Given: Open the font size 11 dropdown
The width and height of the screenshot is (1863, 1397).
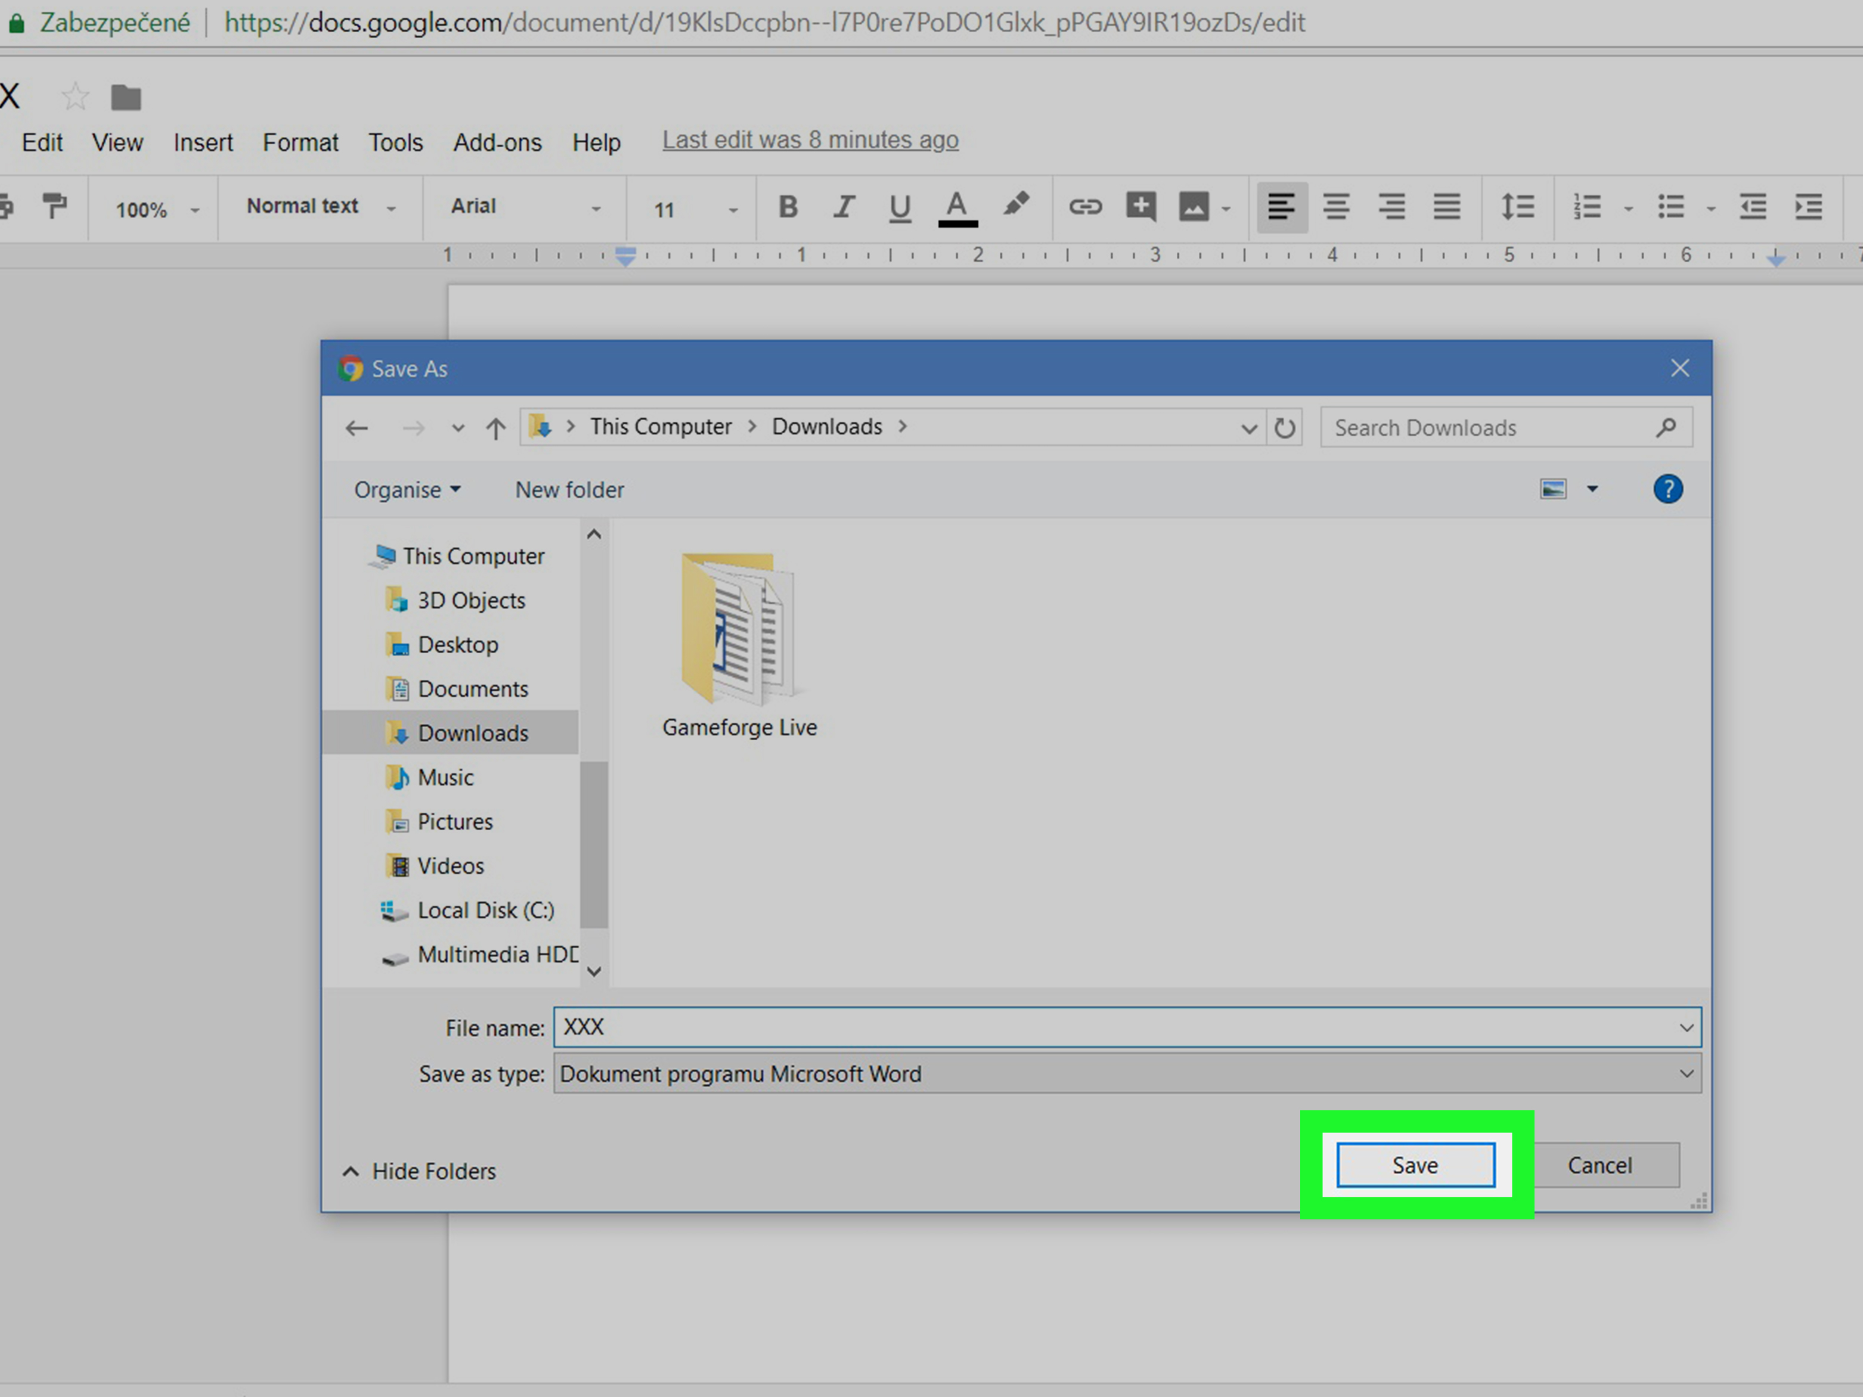Looking at the screenshot, I should tap(695, 209).
